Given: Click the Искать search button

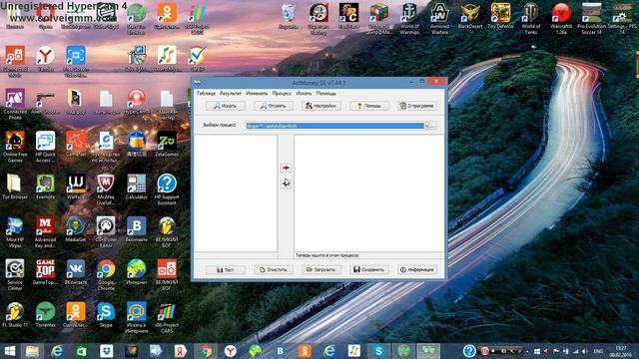Looking at the screenshot, I should tap(226, 106).
